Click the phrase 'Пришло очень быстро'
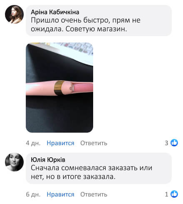Viewport: 183px width, 204px height. (69, 20)
